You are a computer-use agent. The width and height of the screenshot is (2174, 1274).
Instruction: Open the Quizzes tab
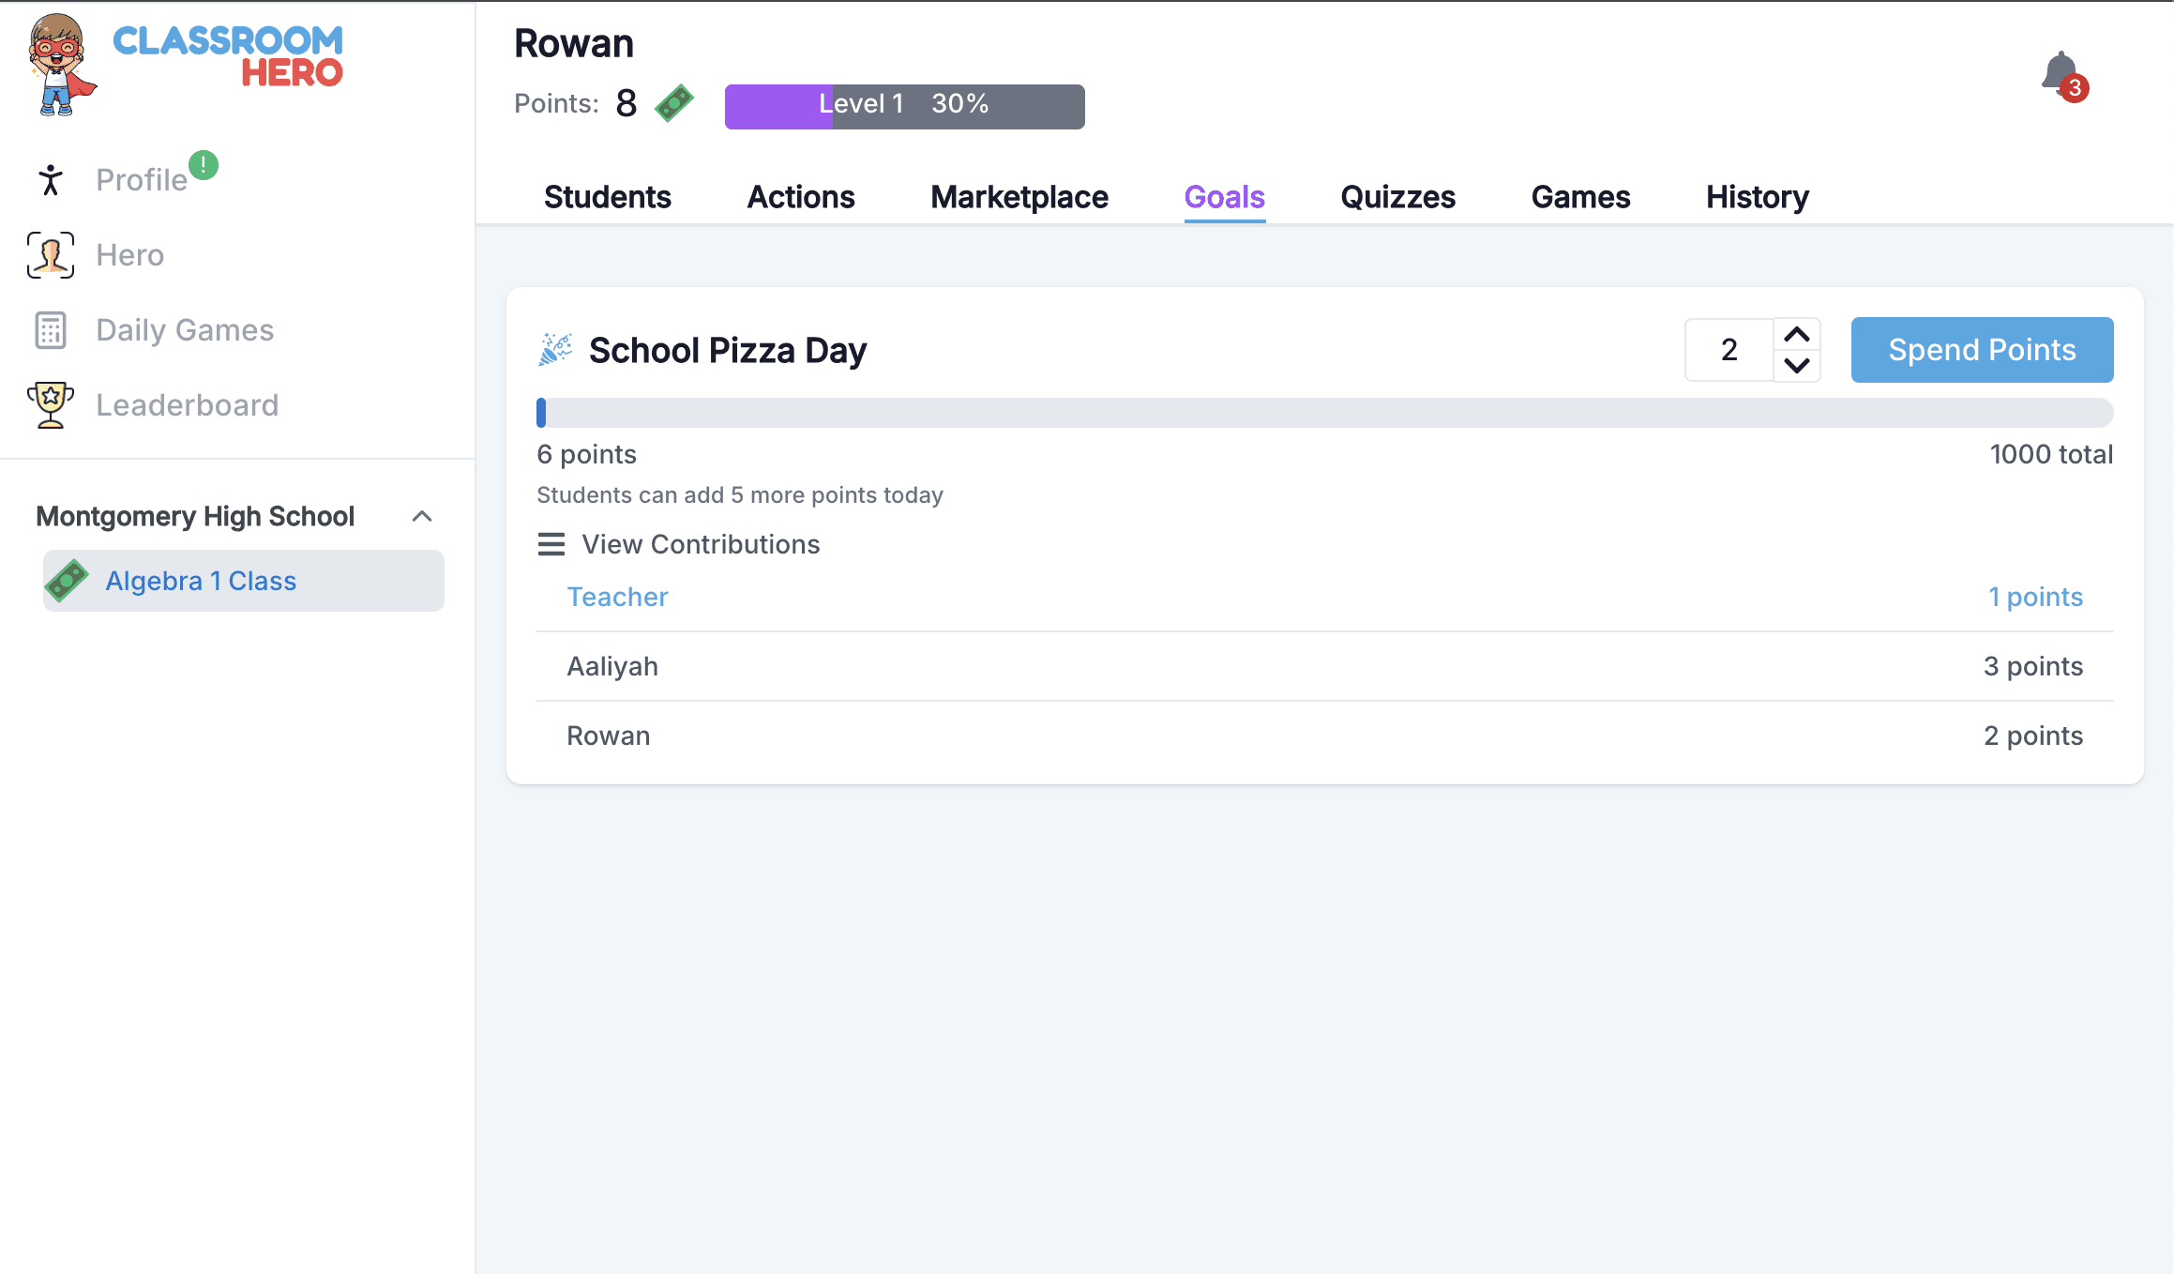(x=1397, y=197)
